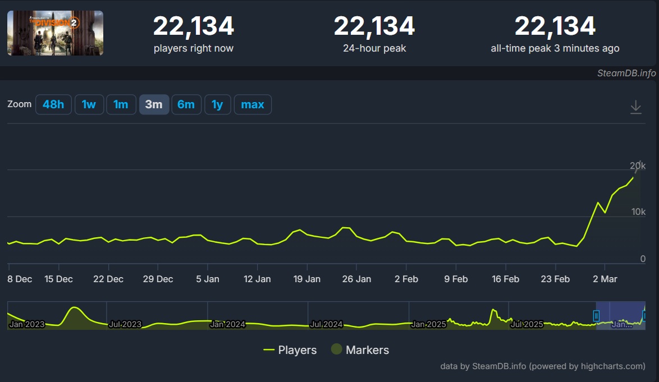
Task: Select the 1w zoom range
Action: click(89, 104)
